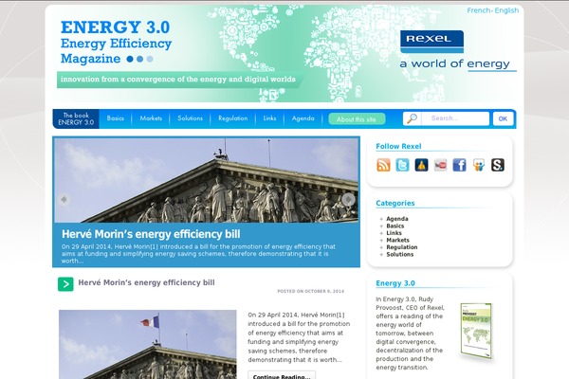Open the Basics category in sidebar

[x=395, y=226]
